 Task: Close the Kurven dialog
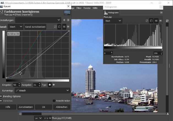68,6
